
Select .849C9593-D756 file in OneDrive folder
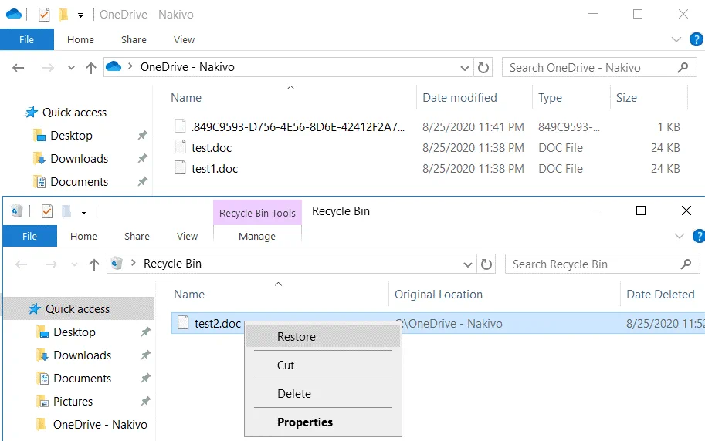click(x=297, y=127)
